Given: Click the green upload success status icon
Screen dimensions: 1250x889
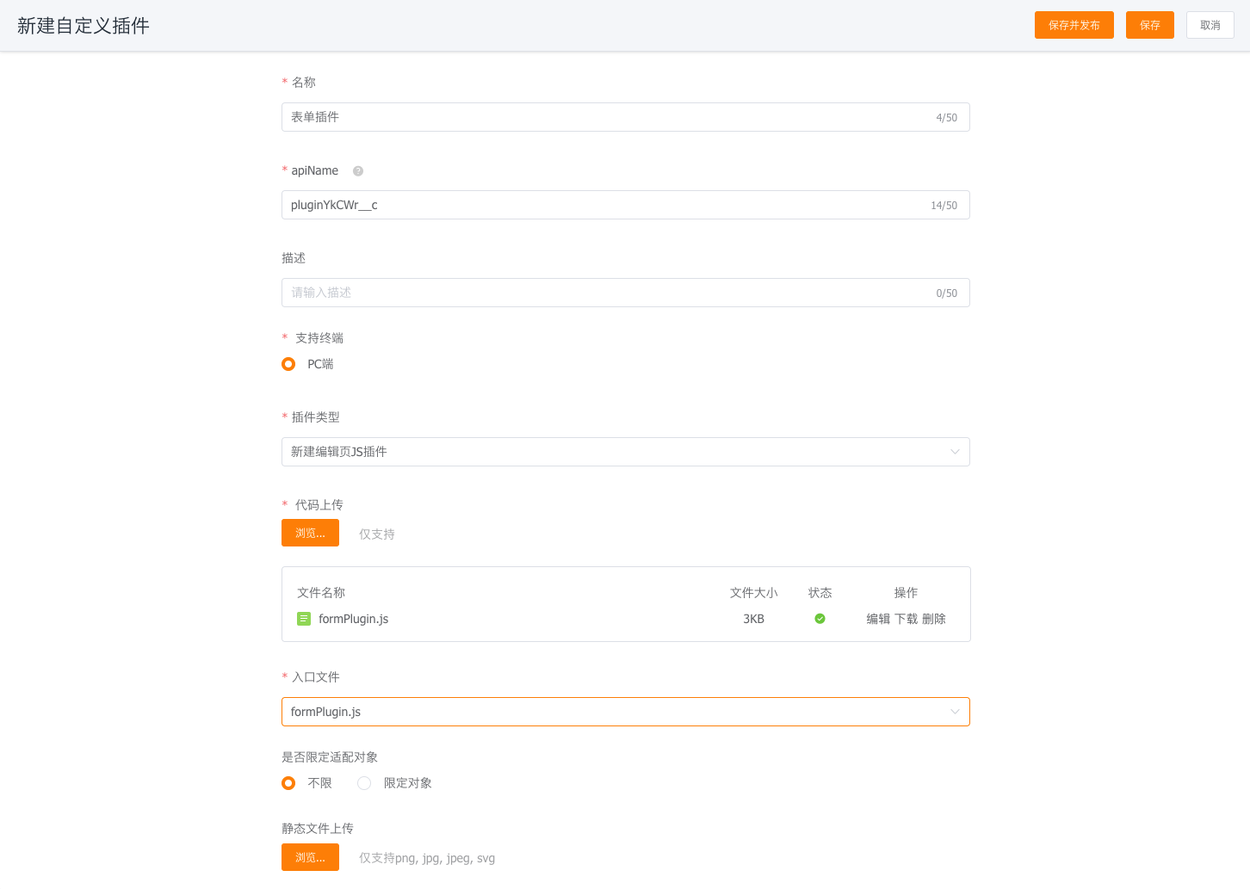Looking at the screenshot, I should coord(820,619).
